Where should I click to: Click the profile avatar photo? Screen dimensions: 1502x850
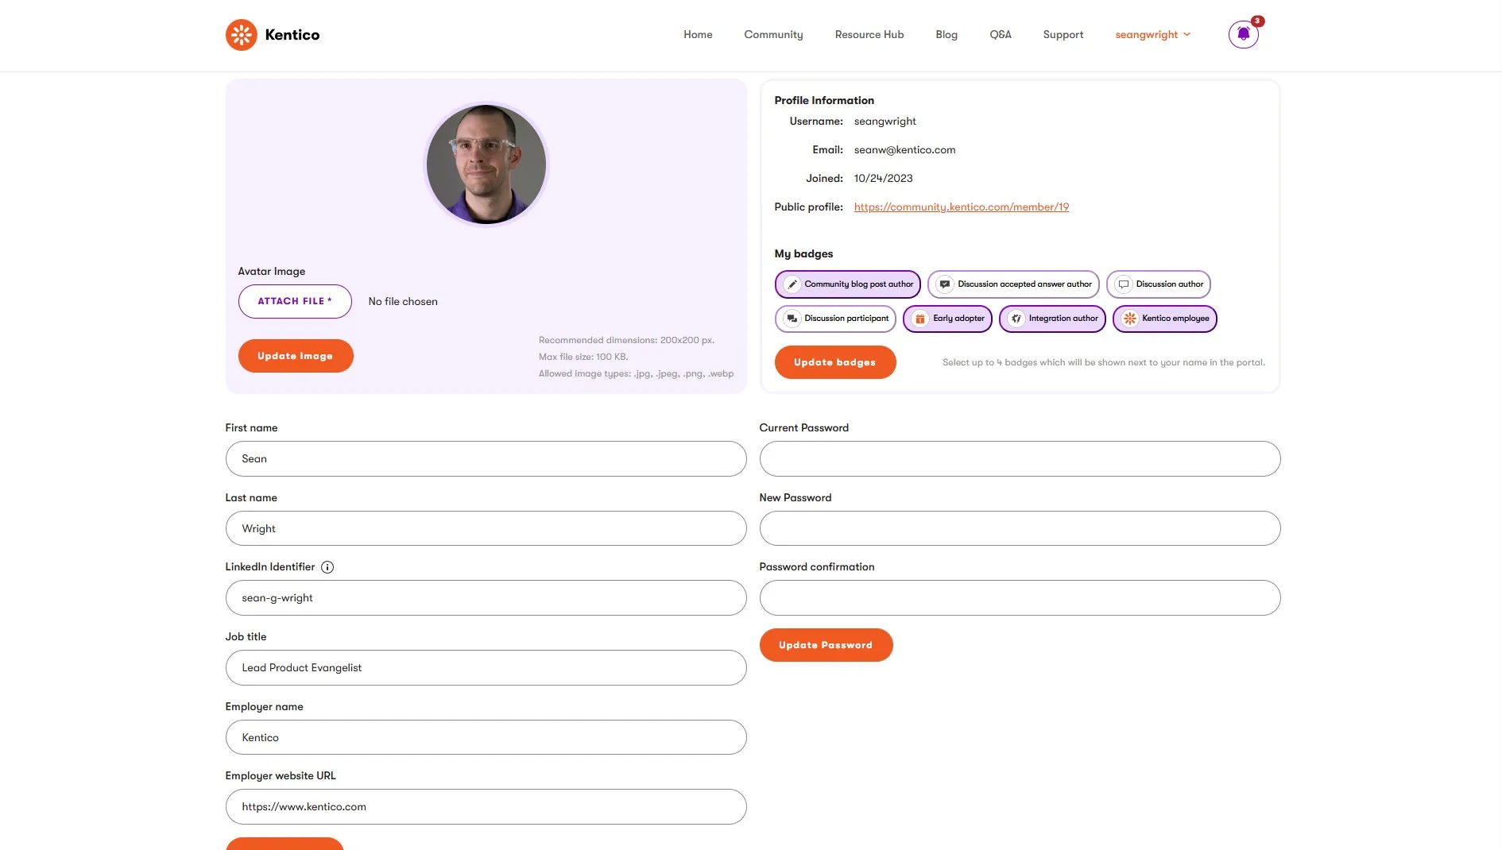click(486, 164)
